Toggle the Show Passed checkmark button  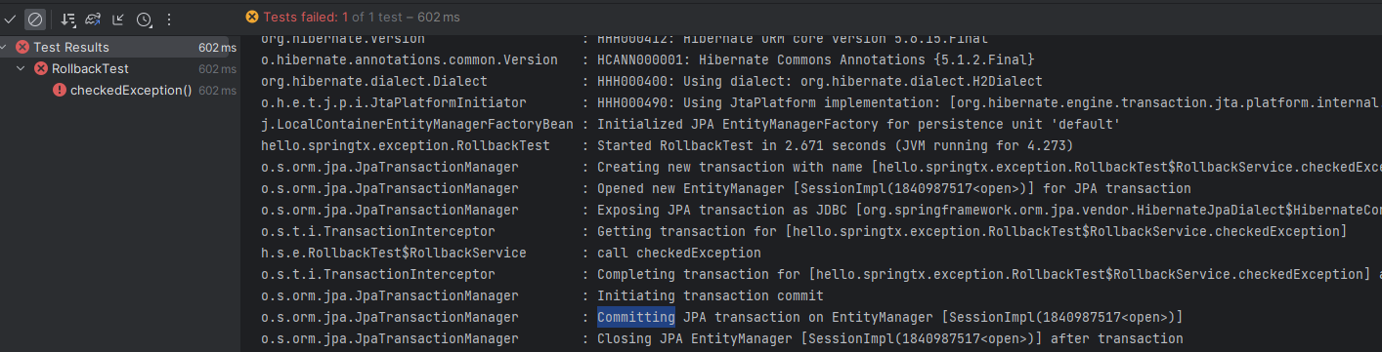[10, 19]
